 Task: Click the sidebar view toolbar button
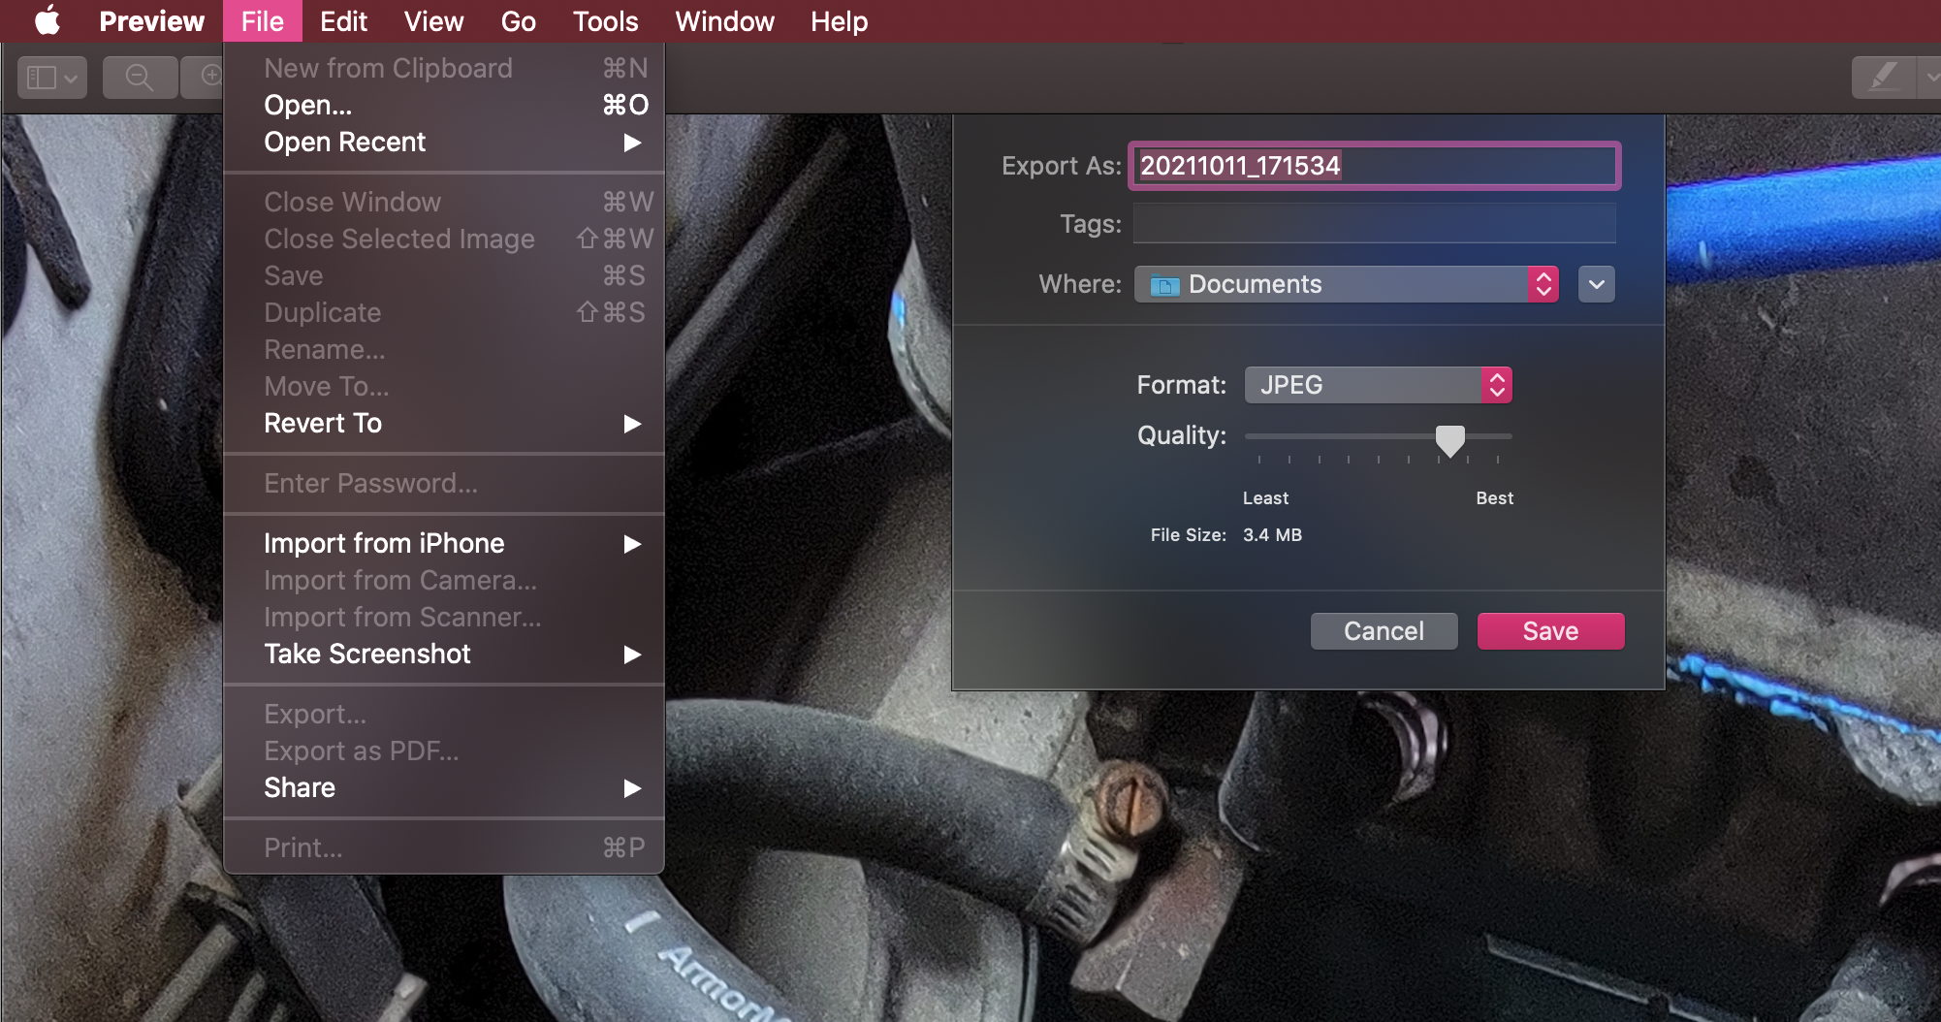[52, 77]
